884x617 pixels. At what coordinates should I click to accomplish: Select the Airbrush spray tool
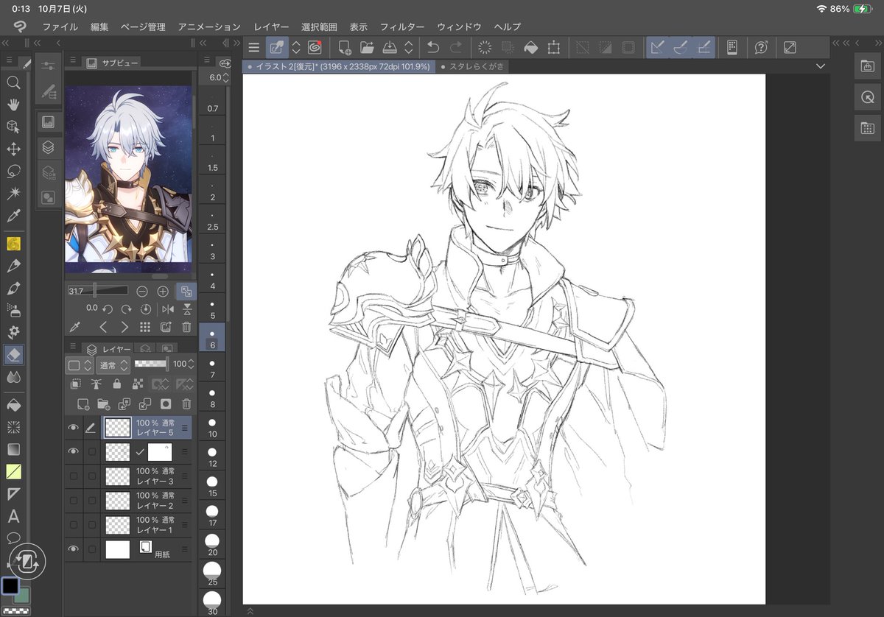13,310
